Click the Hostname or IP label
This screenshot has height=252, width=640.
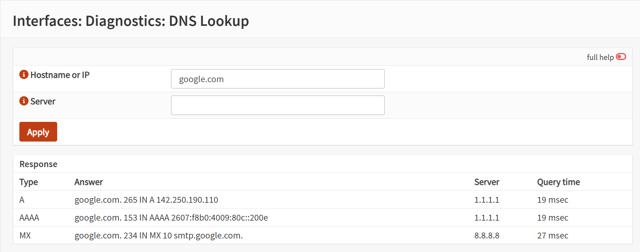click(60, 75)
